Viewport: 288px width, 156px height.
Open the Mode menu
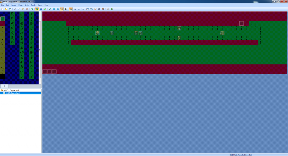tap(14, 5)
